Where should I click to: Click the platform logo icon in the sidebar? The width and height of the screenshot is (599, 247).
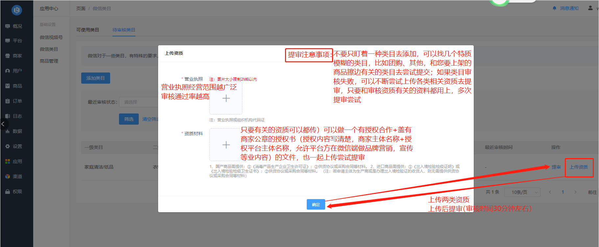17,10
